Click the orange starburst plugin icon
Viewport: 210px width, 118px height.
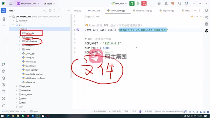[x=173, y=4]
